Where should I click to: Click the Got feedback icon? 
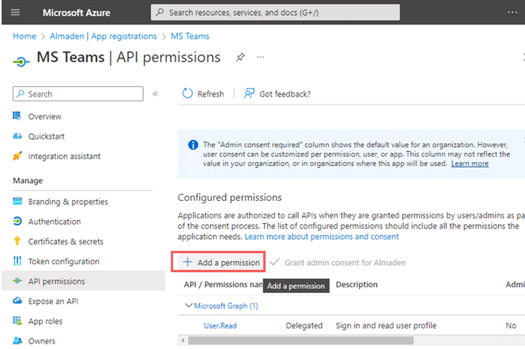point(249,93)
